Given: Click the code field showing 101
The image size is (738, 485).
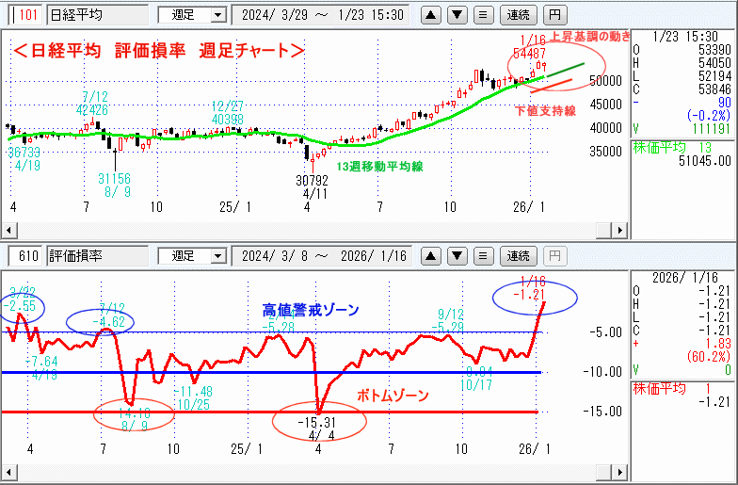Looking at the screenshot, I should coord(26,15).
